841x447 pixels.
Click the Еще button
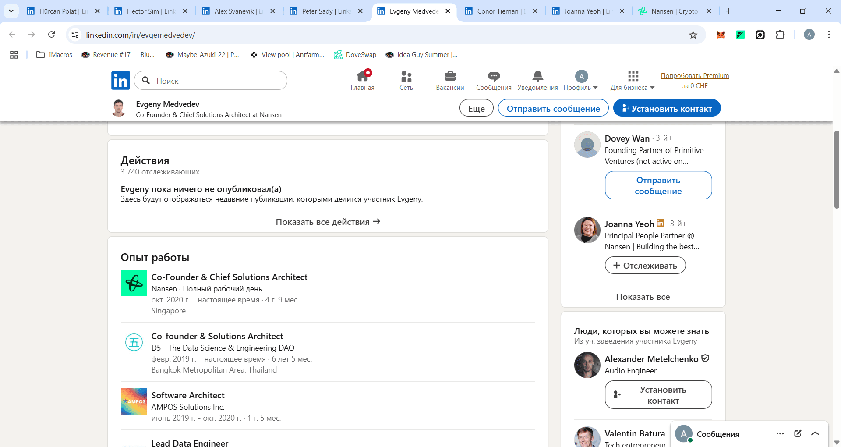point(476,108)
